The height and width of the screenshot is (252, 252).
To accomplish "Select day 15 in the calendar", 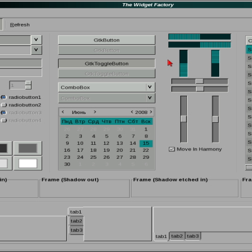I will pos(146,143).
